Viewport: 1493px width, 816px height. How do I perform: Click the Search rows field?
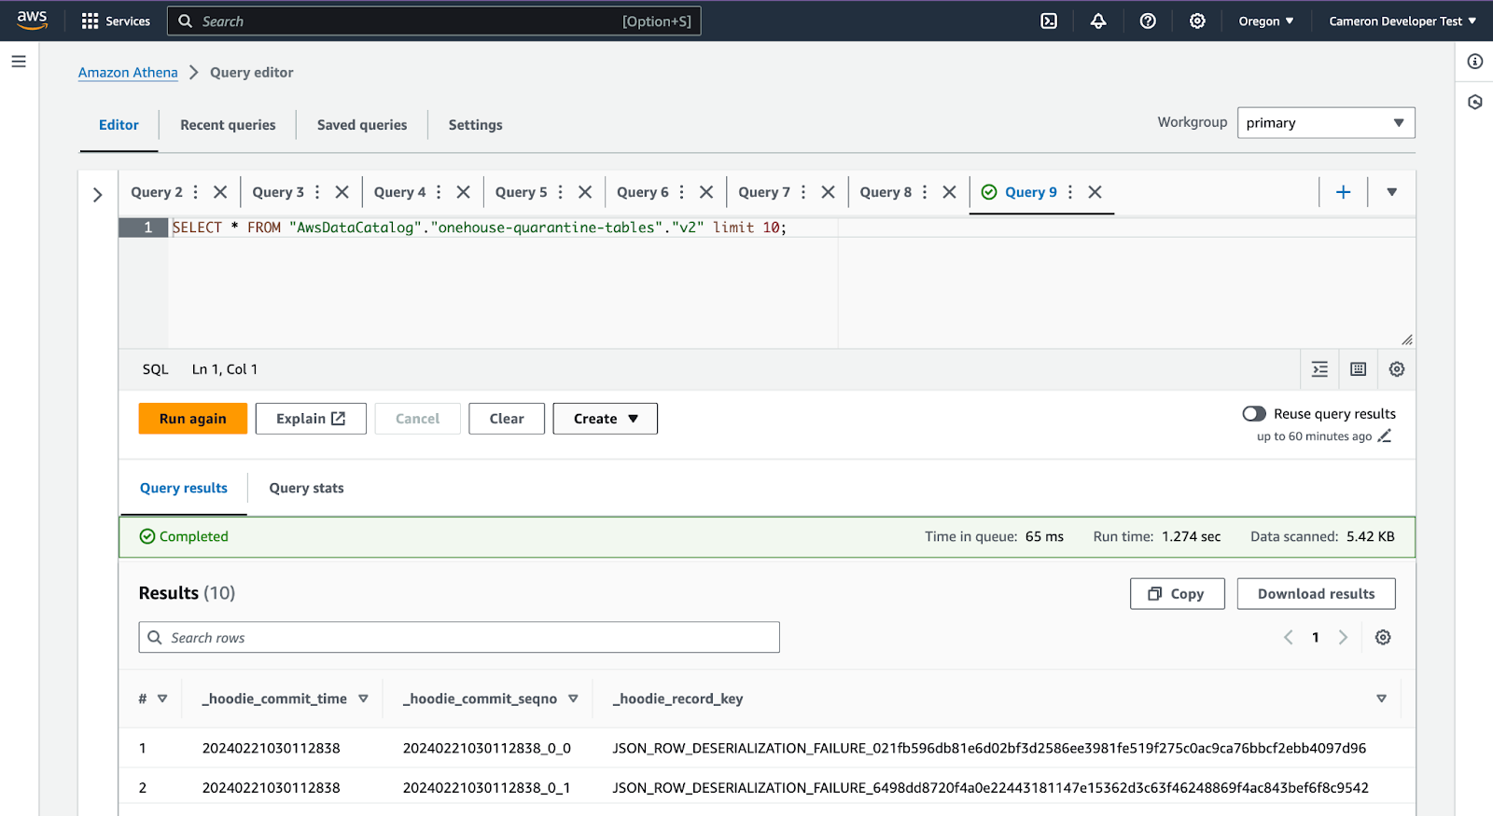pos(459,638)
